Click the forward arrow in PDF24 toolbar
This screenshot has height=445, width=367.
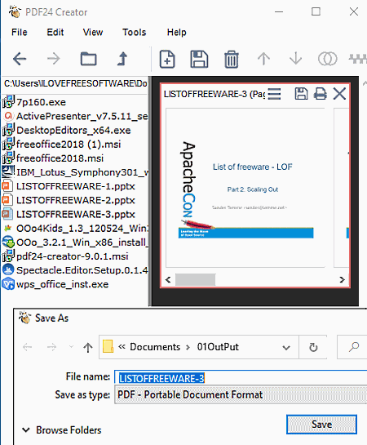click(54, 59)
